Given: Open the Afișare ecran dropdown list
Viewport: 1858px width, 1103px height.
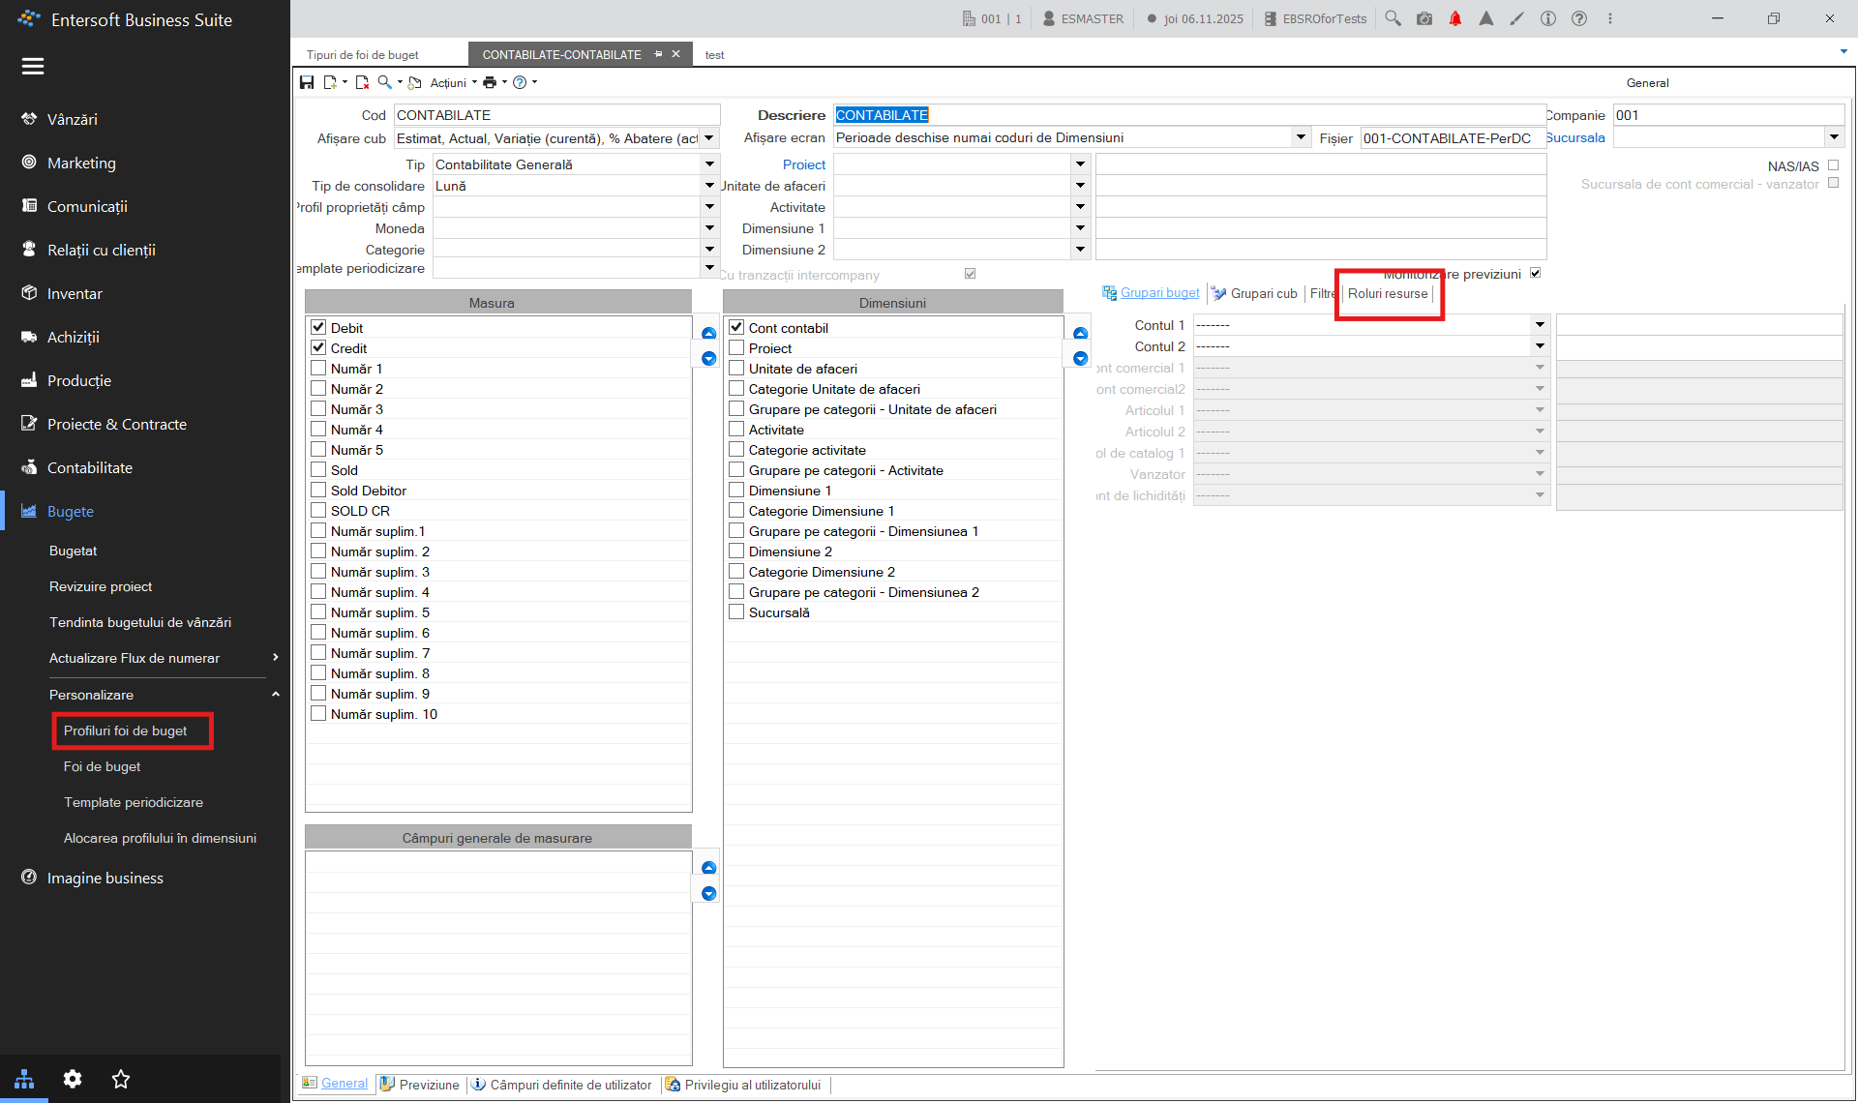Looking at the screenshot, I should 1301,137.
